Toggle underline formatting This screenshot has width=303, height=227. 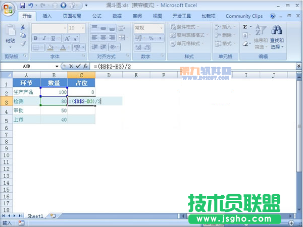pyautogui.click(x=53, y=38)
